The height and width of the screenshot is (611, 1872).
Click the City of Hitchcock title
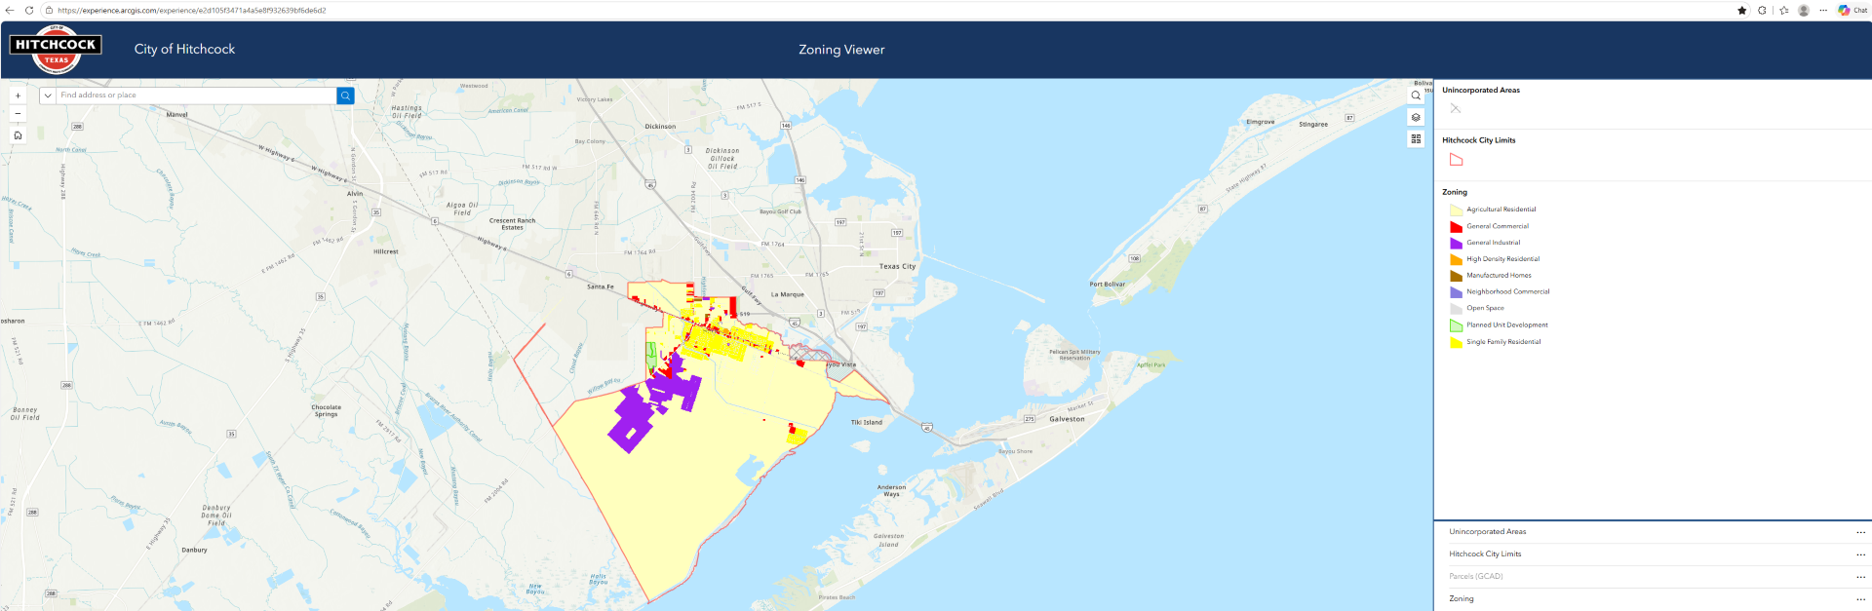(x=184, y=49)
